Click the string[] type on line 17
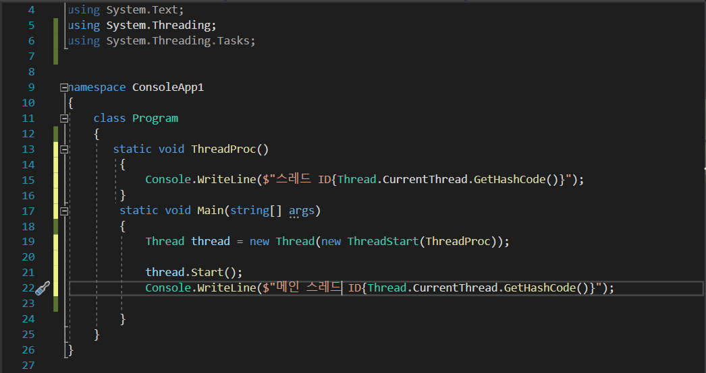This screenshot has height=373, width=706. [256, 210]
